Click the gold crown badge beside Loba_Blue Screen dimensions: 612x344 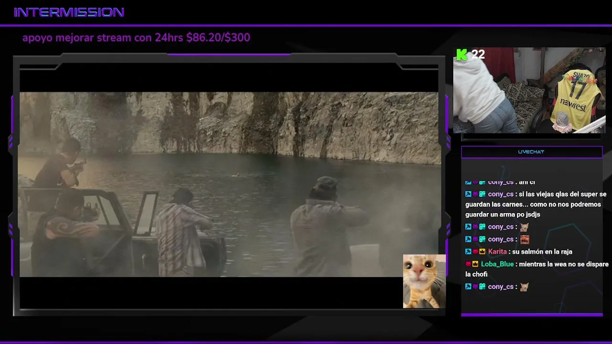click(475, 264)
